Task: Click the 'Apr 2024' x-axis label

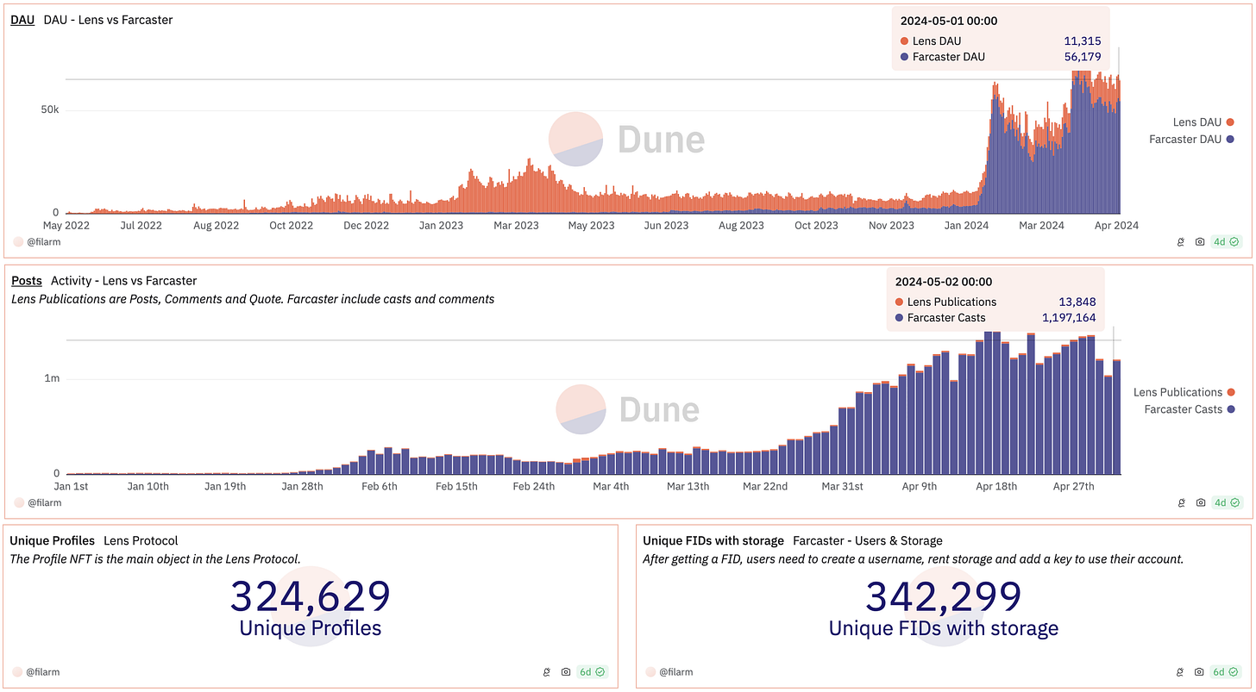Action: (x=1116, y=226)
